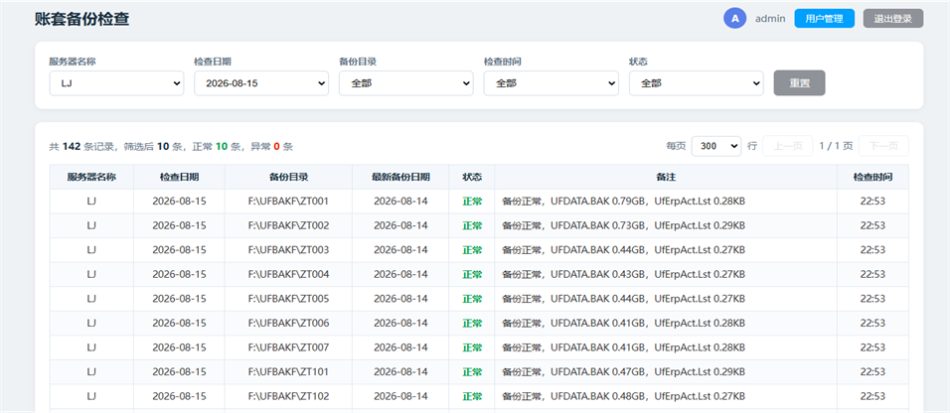Click 正常 status in ZT102 row
Image resolution: width=950 pixels, height=413 pixels.
pyautogui.click(x=472, y=396)
